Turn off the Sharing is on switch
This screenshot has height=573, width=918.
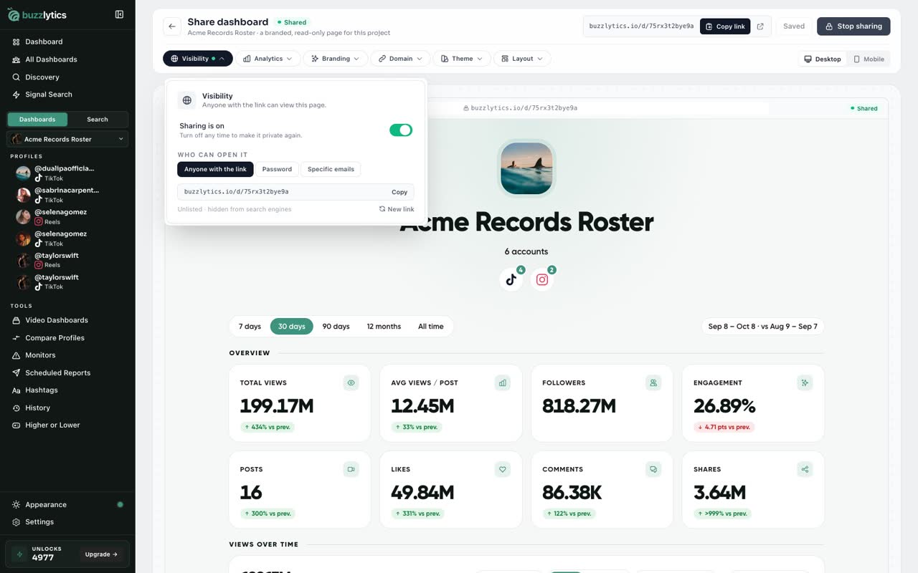tap(401, 130)
